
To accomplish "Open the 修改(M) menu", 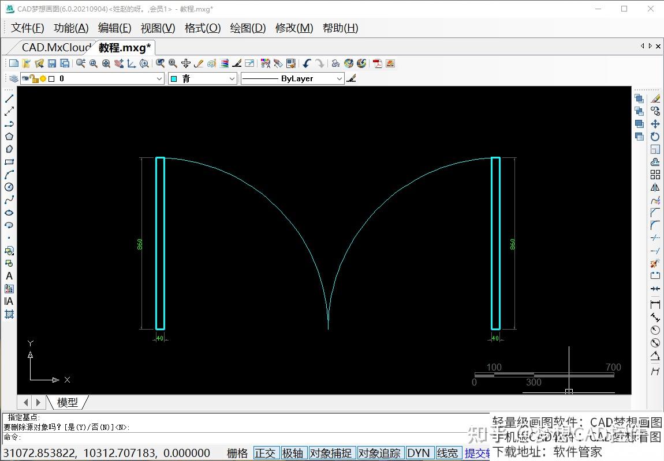I will [x=294, y=28].
